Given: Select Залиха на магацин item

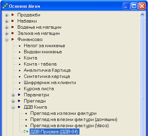Looking at the screenshot, I should [39, 33].
